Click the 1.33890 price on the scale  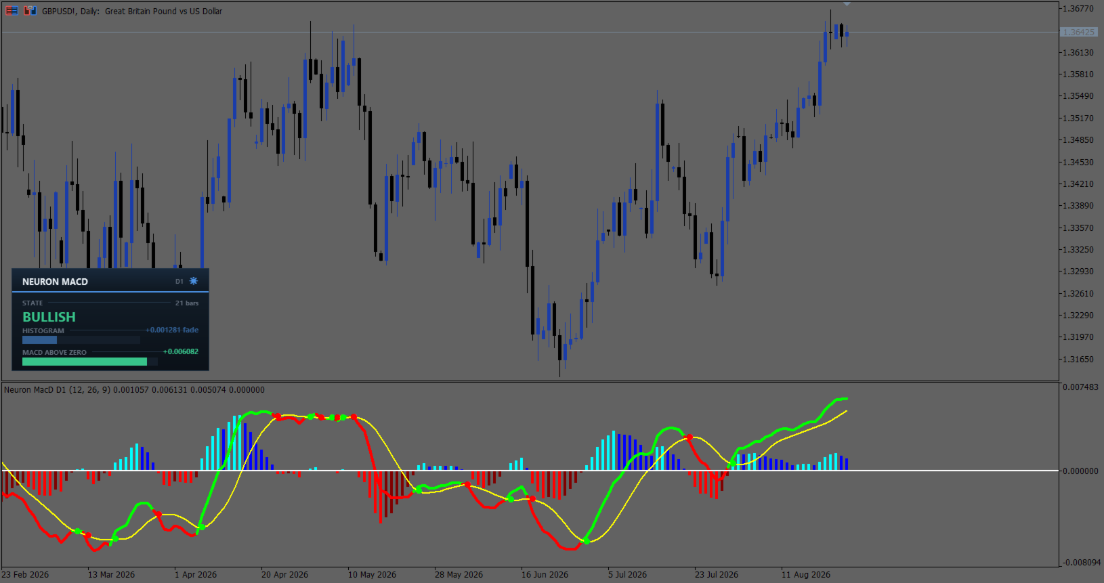(1079, 206)
